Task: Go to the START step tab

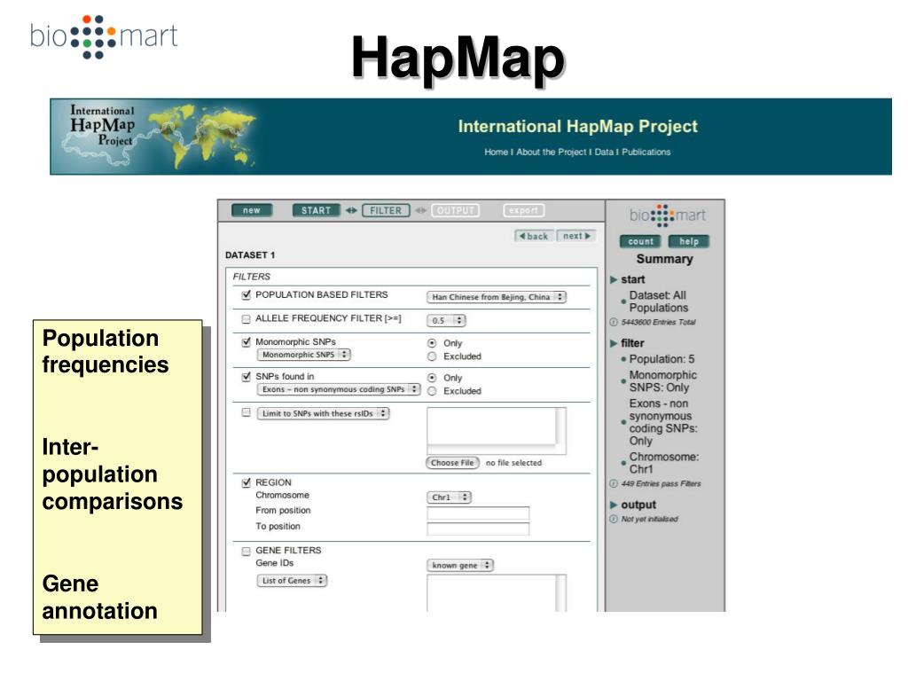Action: pos(316,210)
